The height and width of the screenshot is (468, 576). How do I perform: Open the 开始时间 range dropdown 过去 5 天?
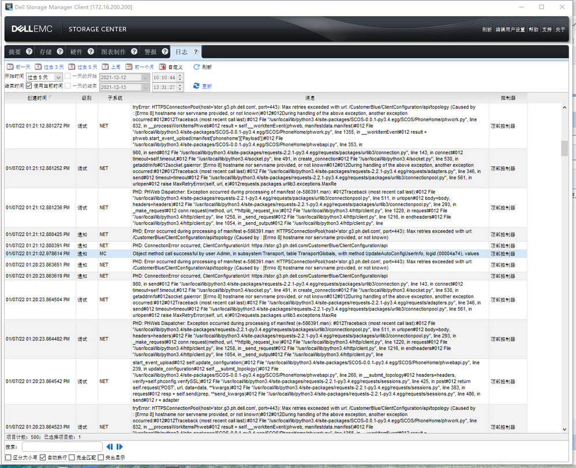[x=44, y=77]
